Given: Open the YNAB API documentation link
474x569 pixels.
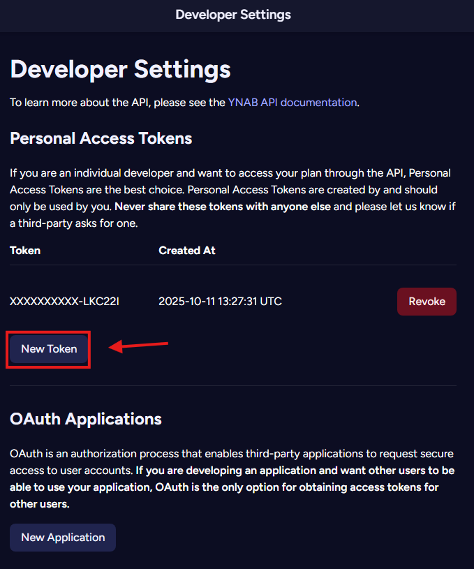Looking at the screenshot, I should pyautogui.click(x=292, y=102).
